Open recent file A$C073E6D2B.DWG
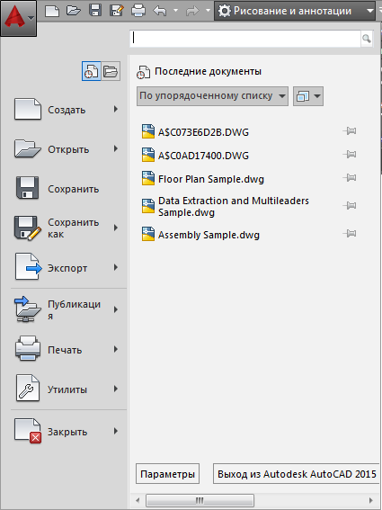 point(203,132)
